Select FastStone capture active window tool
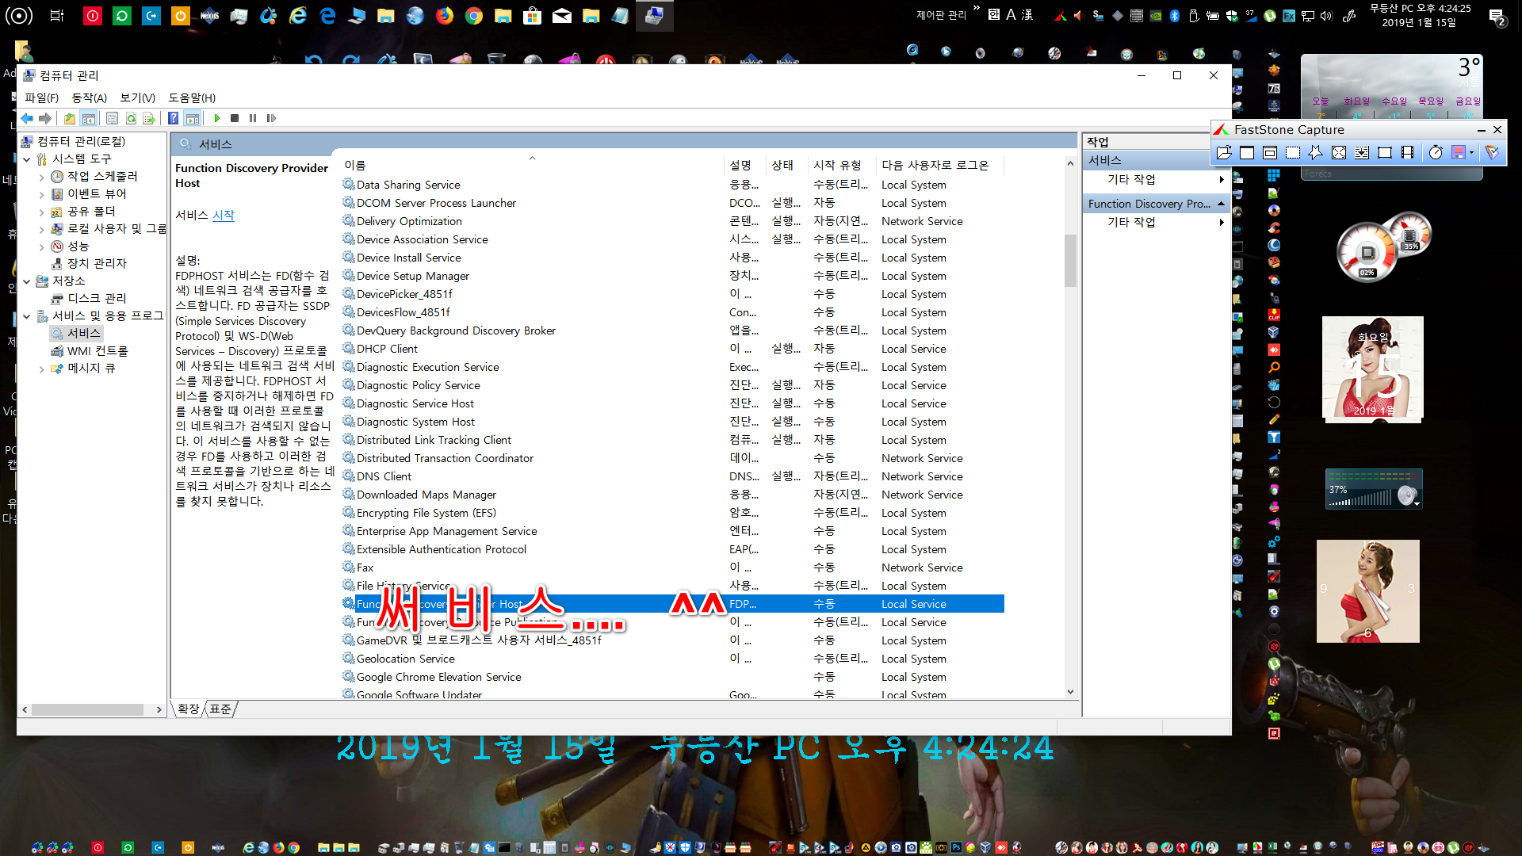This screenshot has height=856, width=1522. pyautogui.click(x=1247, y=152)
